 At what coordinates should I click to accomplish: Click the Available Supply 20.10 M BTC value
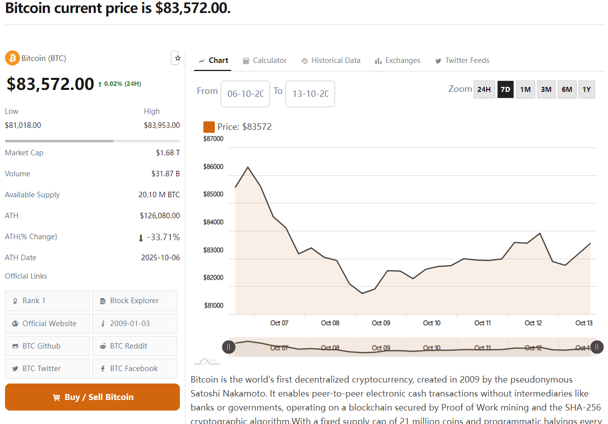[159, 195]
